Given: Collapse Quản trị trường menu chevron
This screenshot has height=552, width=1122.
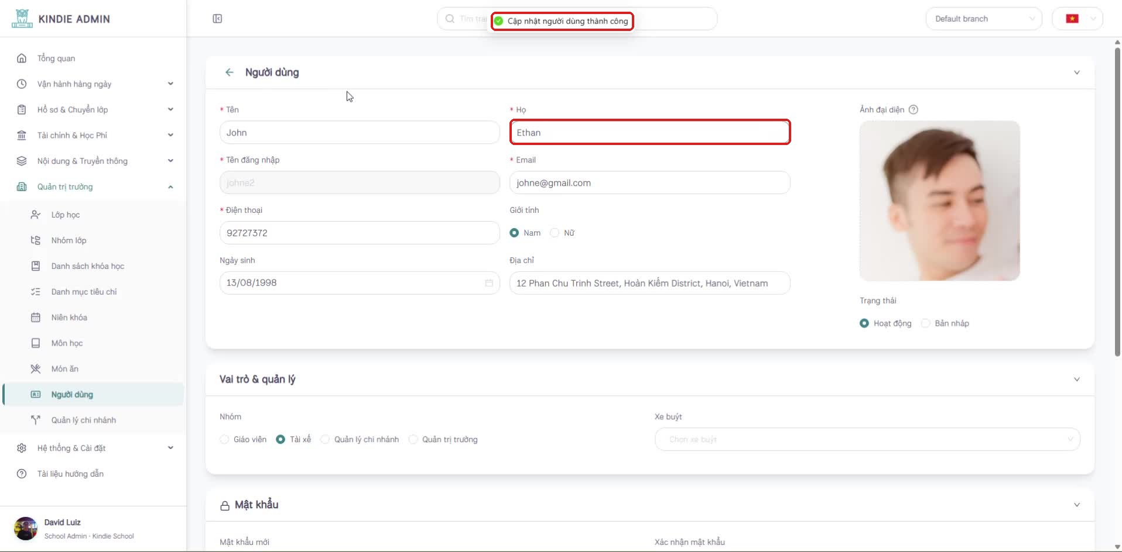Looking at the screenshot, I should 170,187.
